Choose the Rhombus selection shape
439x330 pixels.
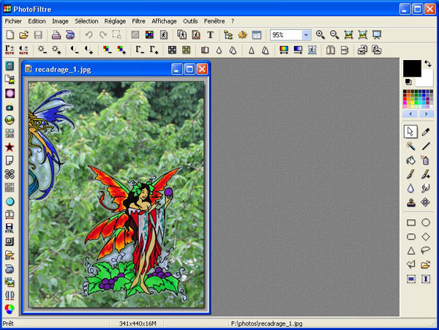(x=426, y=237)
